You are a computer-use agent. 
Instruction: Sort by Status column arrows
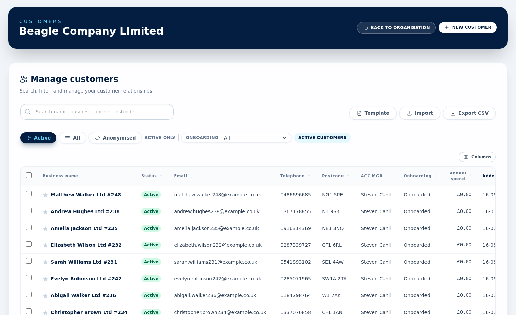click(161, 176)
